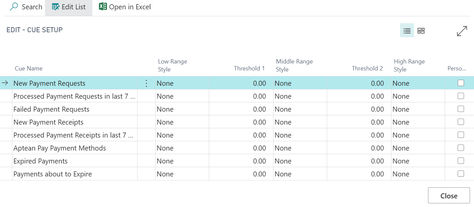Viewport: 474px width, 207px height.
Task: Enable Personalized checkbox for Failed Payment Requests
Action: point(461,109)
